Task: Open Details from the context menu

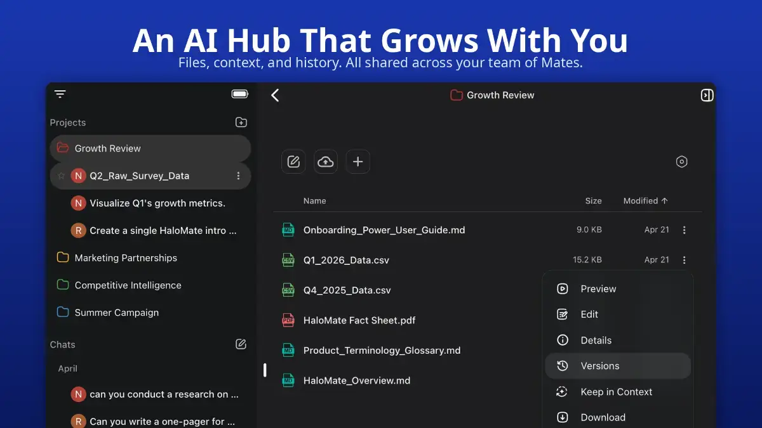Action: coord(618,340)
